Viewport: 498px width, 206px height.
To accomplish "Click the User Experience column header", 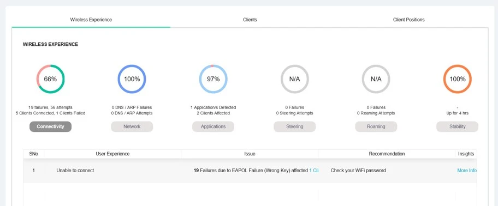I will click(x=112, y=154).
